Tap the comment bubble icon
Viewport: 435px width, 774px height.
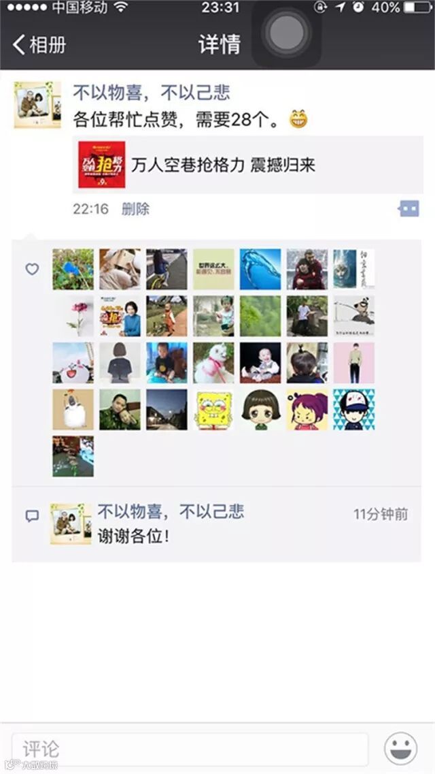click(x=32, y=516)
